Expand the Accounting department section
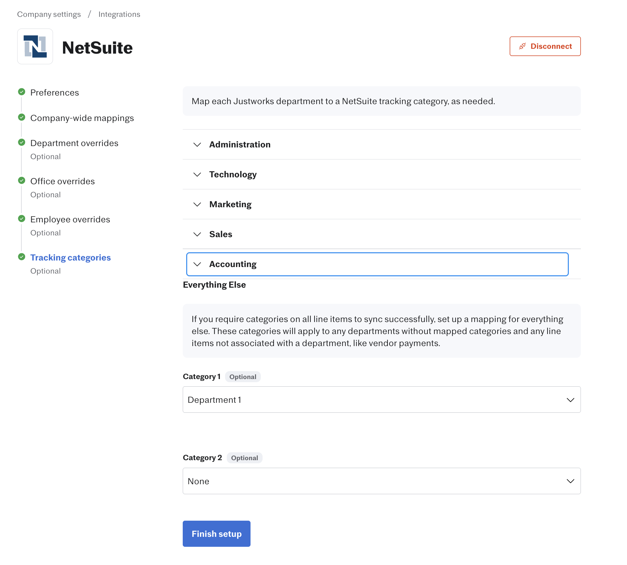This screenshot has height=565, width=627. click(x=377, y=264)
